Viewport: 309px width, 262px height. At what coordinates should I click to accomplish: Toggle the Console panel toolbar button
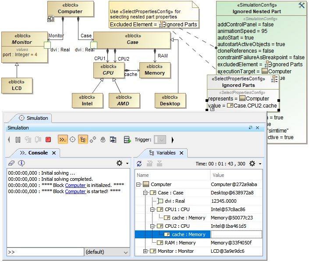click(63, 140)
